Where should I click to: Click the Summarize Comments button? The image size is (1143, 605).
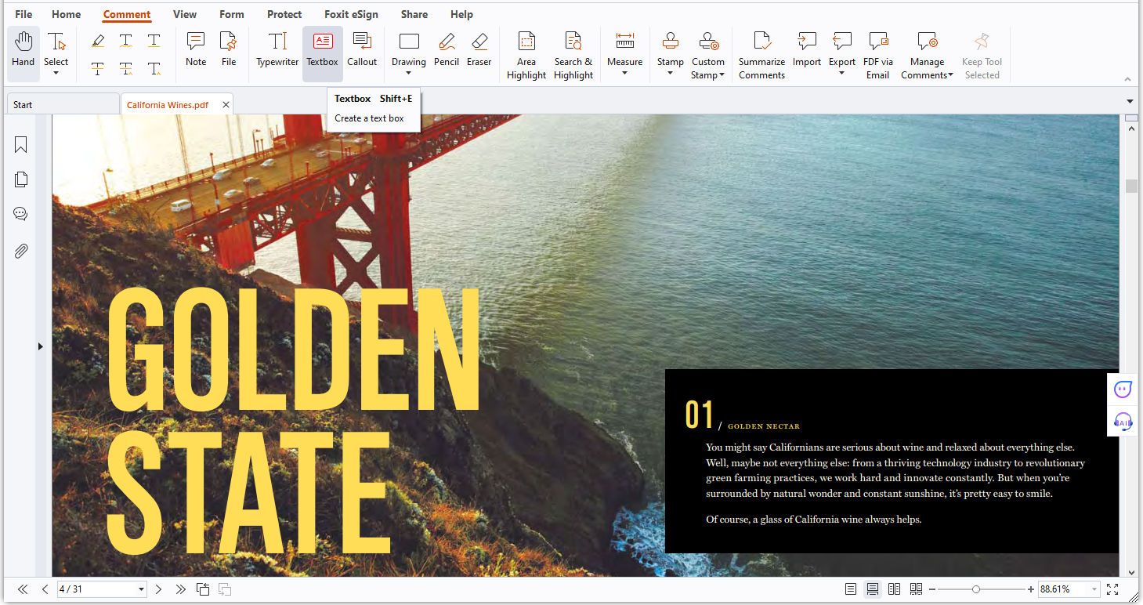tap(761, 53)
